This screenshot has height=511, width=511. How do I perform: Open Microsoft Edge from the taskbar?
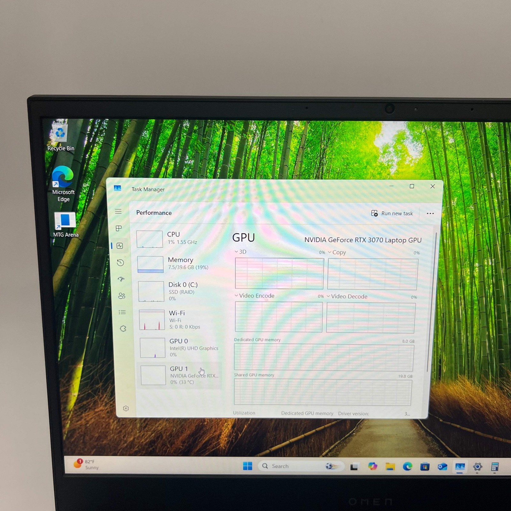pyautogui.click(x=407, y=467)
